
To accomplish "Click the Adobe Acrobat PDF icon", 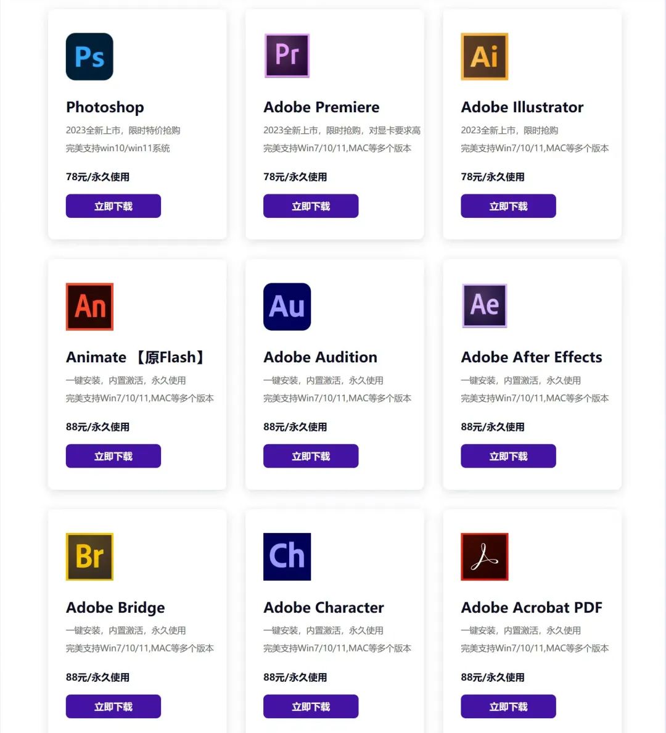I will tap(484, 557).
